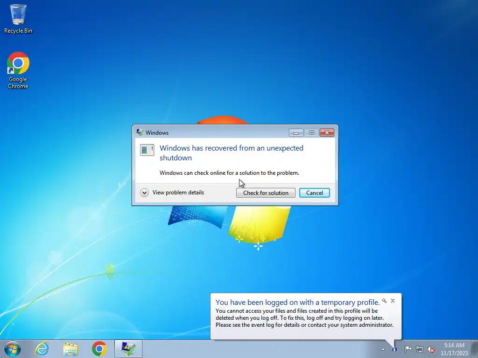Open the clock showing 5:14 AM
This screenshot has width=478, height=358.
pos(454,349)
